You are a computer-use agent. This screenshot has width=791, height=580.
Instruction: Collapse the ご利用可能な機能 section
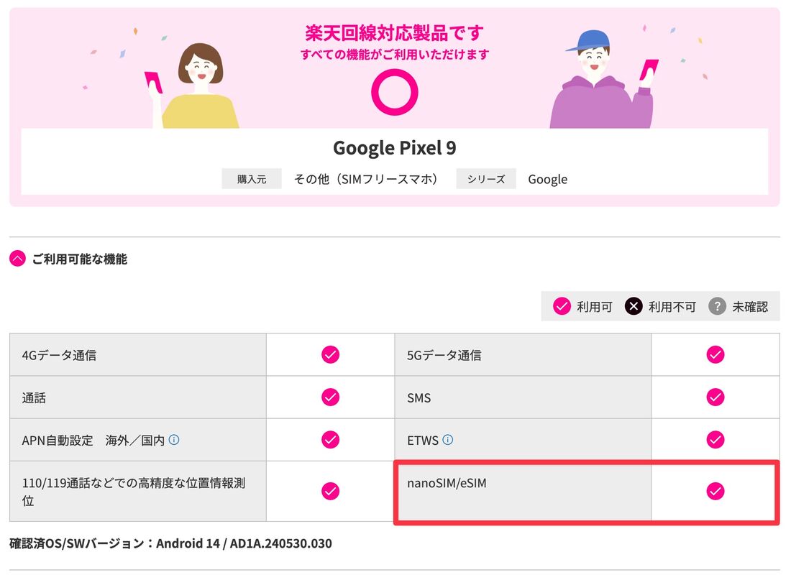pyautogui.click(x=18, y=259)
